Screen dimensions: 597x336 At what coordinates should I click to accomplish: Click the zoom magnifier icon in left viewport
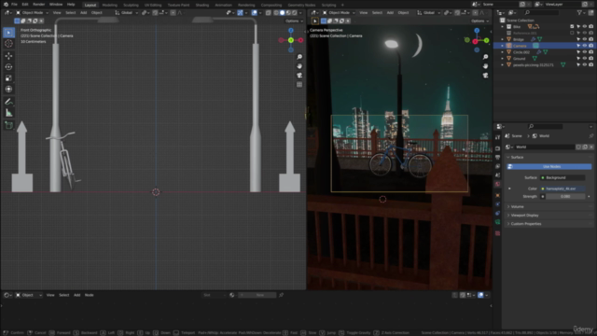coord(299,57)
